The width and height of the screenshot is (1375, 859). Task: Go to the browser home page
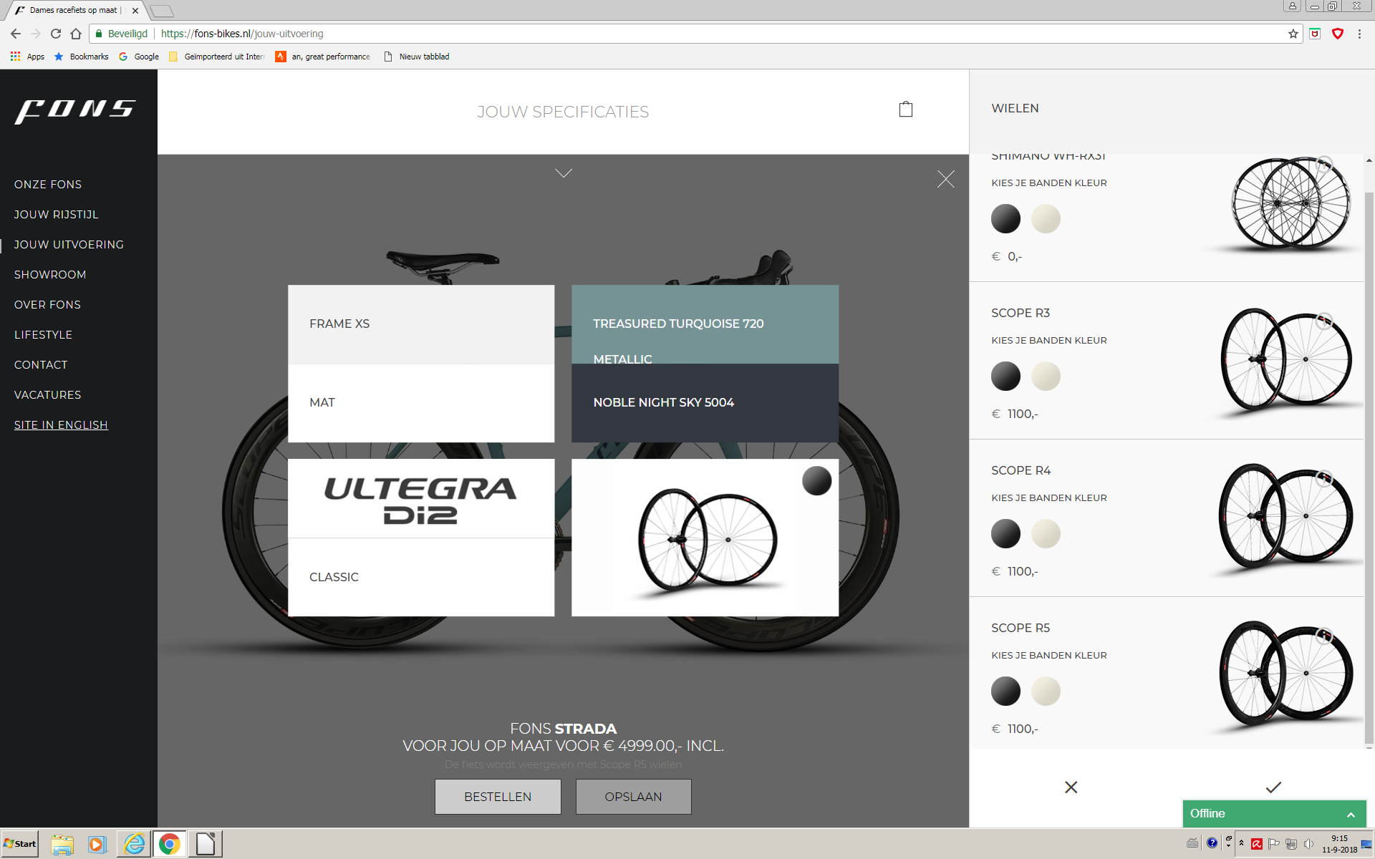pyautogui.click(x=76, y=34)
